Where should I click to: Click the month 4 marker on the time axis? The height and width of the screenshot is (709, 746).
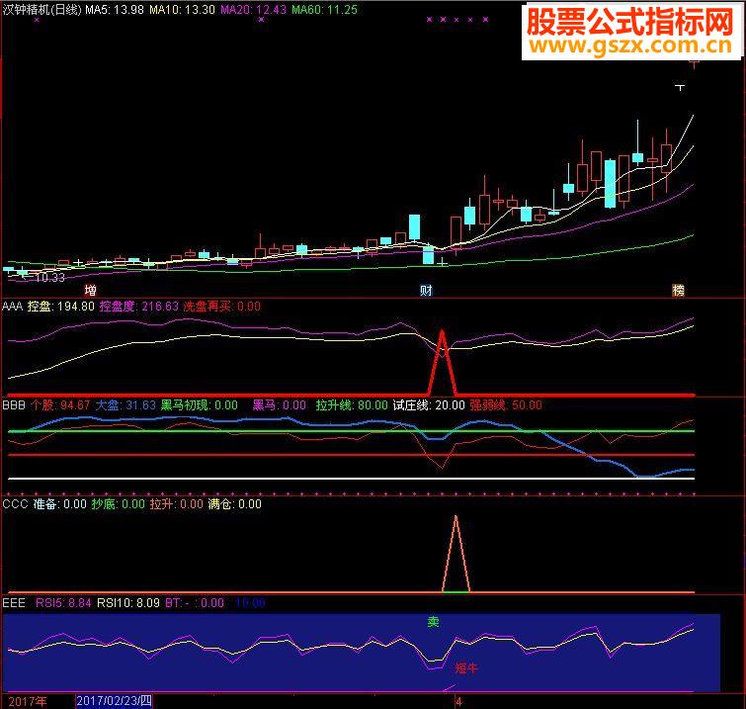(x=458, y=701)
